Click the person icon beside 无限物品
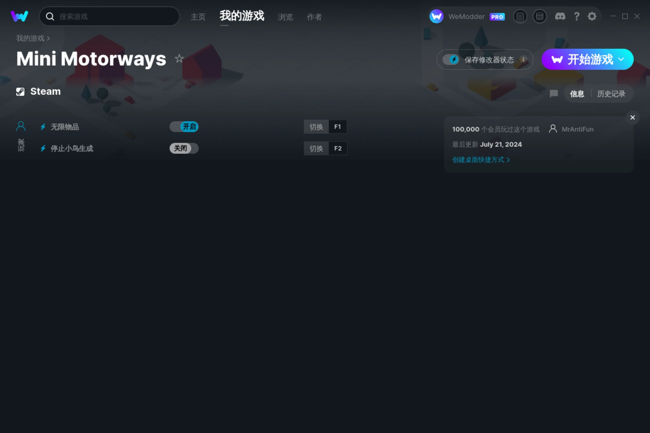650x433 pixels. point(20,126)
